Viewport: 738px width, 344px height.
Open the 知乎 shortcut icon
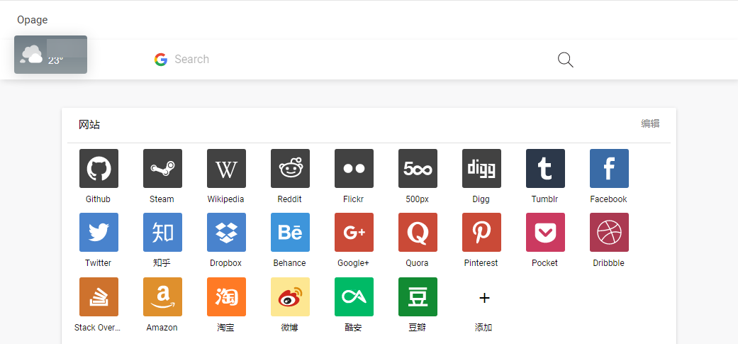click(162, 233)
